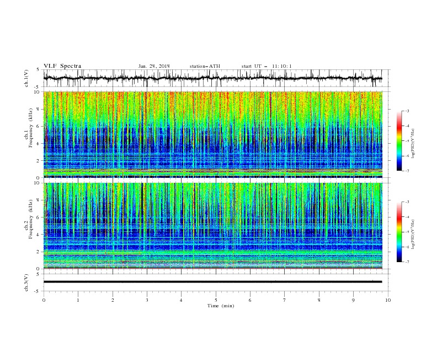The height and width of the screenshot is (337, 437).
Task: Click the ch.1 frequency axis '8' tick label
Action: (39, 109)
